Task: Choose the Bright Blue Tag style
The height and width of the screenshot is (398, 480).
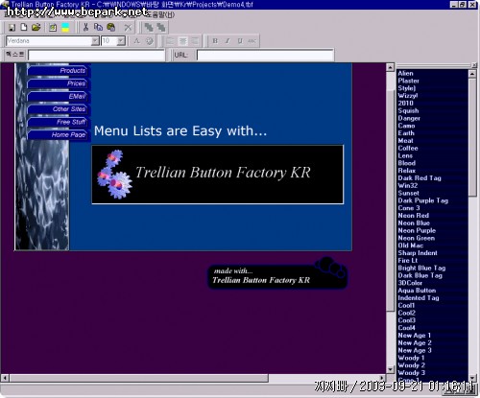Action: [421, 268]
